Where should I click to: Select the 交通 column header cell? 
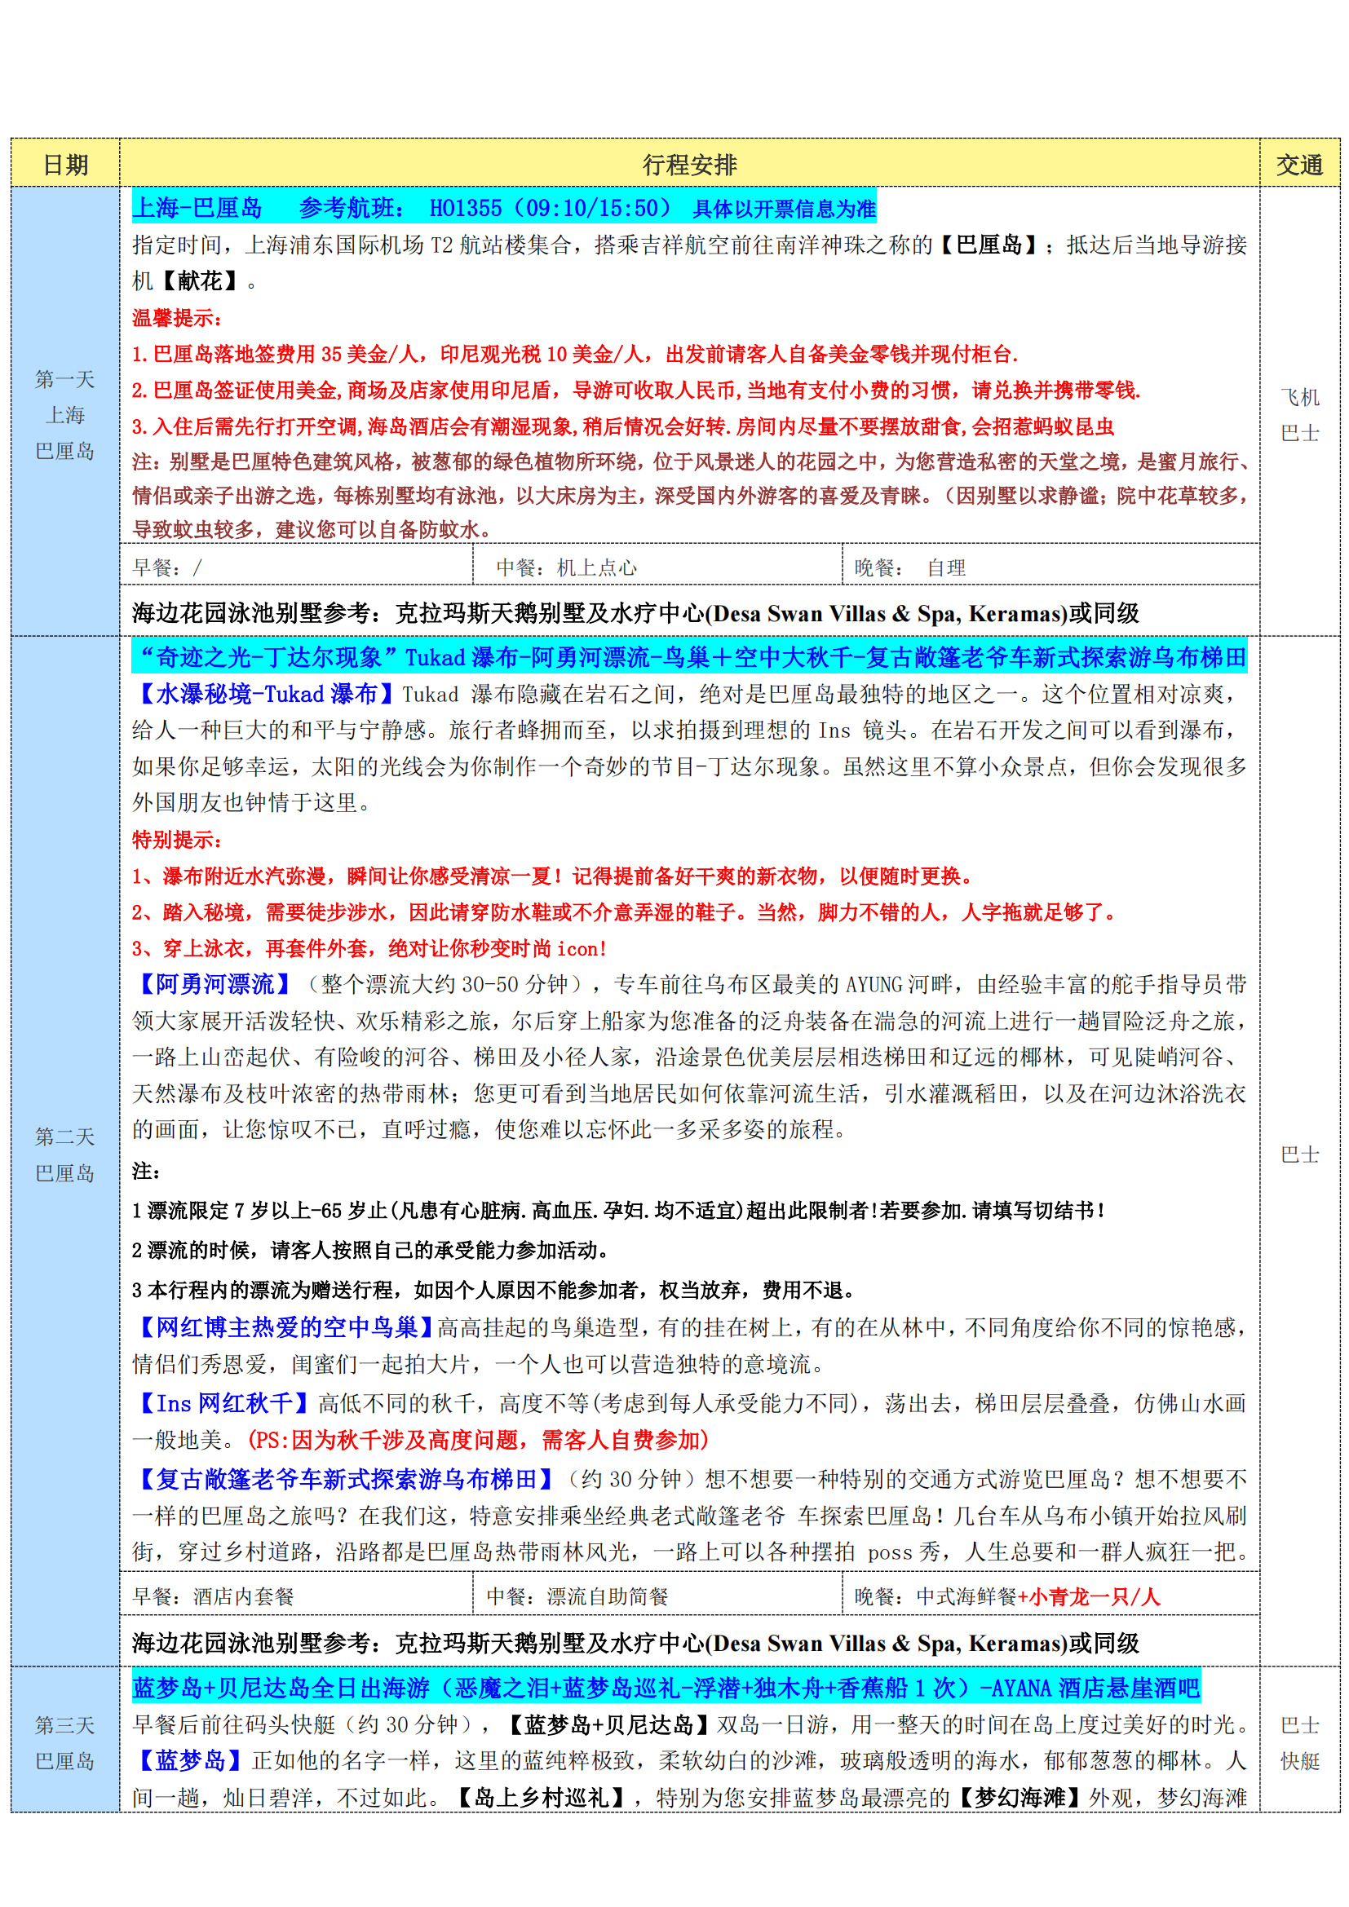point(1299,165)
